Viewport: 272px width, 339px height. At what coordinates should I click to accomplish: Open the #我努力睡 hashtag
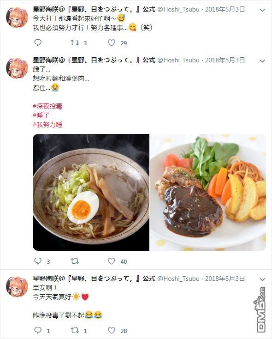47,125
